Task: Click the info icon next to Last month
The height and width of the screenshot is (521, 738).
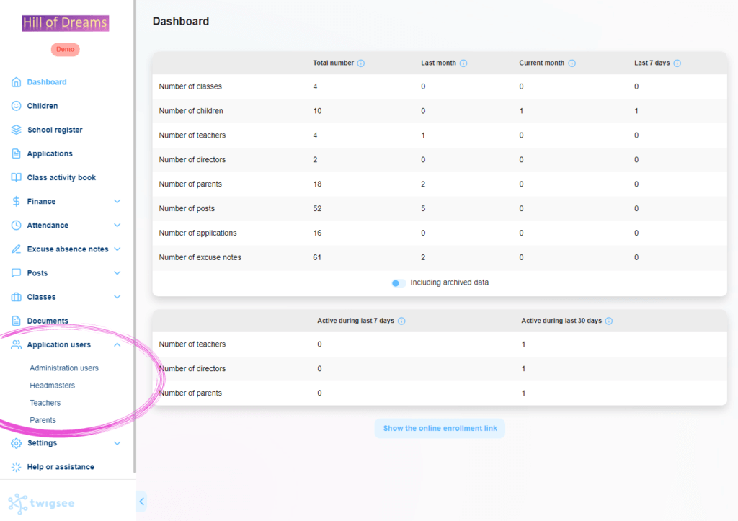Action: point(463,63)
